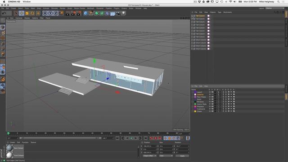Open viewport Cameras menu
The height and width of the screenshot is (162, 288).
(19, 18)
